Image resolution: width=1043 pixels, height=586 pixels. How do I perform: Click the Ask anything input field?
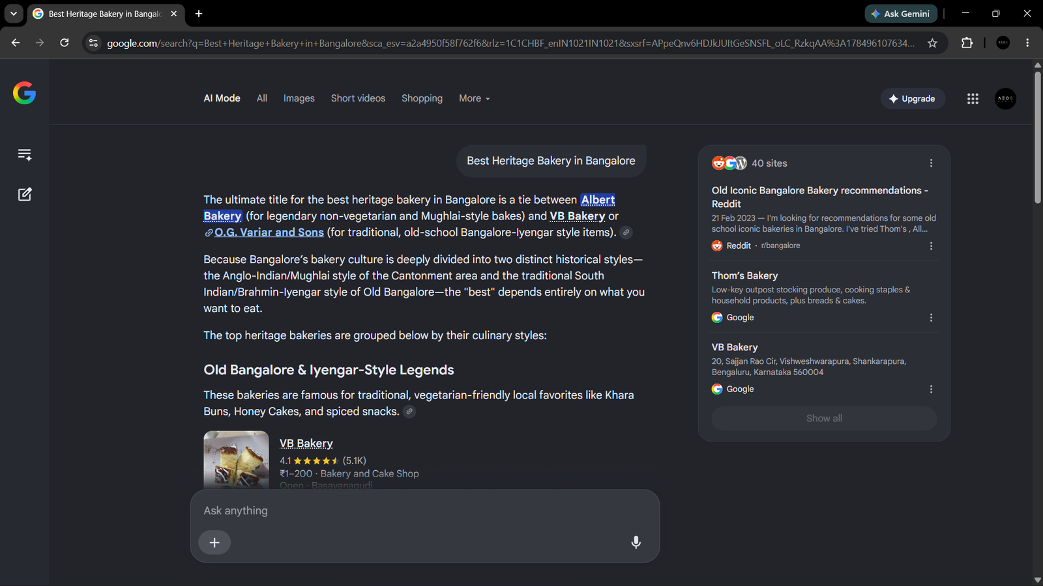[424, 510]
